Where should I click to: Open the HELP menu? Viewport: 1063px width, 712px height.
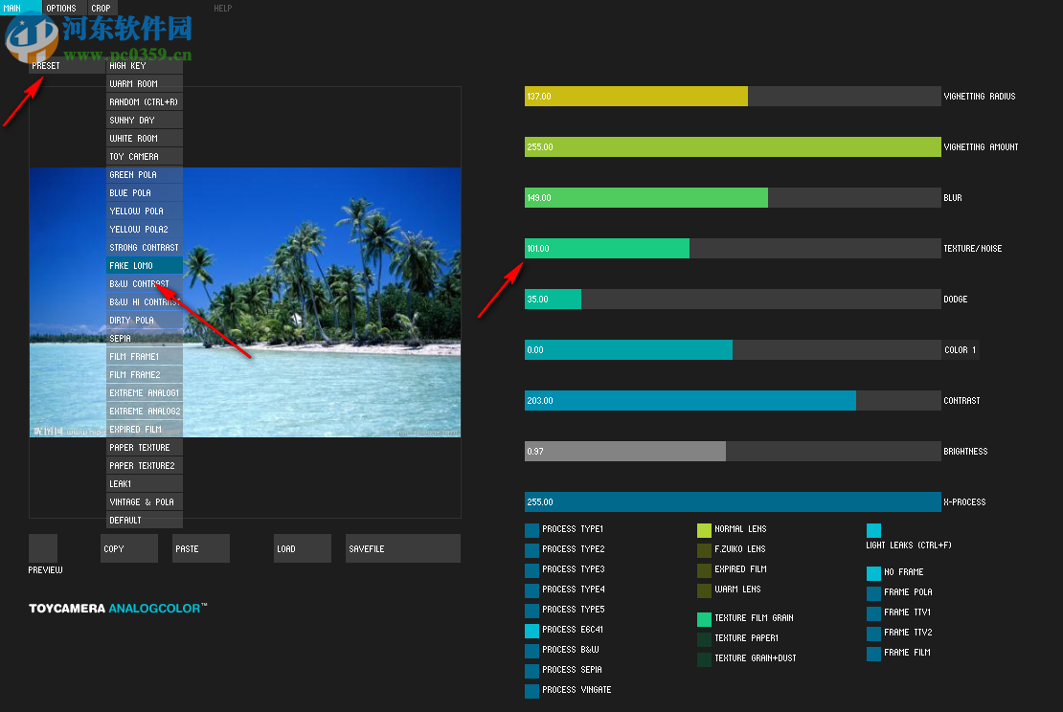coord(222,8)
